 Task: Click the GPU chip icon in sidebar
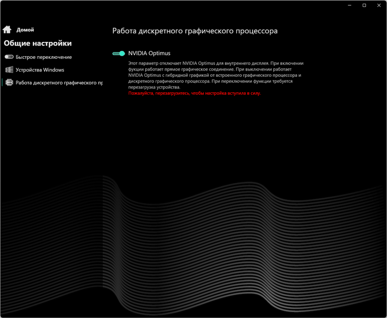tap(9, 83)
